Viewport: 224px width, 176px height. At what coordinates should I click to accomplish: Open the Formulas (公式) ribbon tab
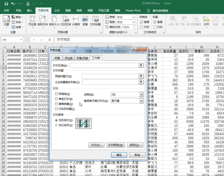(x=57, y=10)
